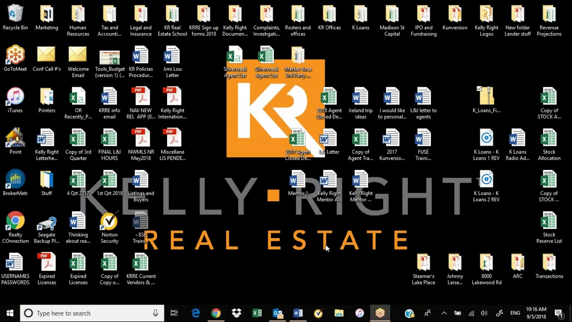Viewport: 572px width, 322px height.
Task: Open the K Loans 1 REV audio file
Action: 486,144
